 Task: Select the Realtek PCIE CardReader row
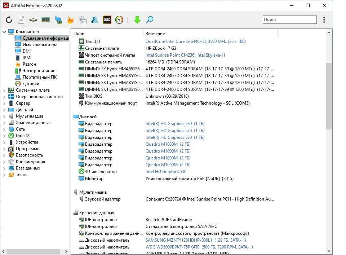(174, 220)
